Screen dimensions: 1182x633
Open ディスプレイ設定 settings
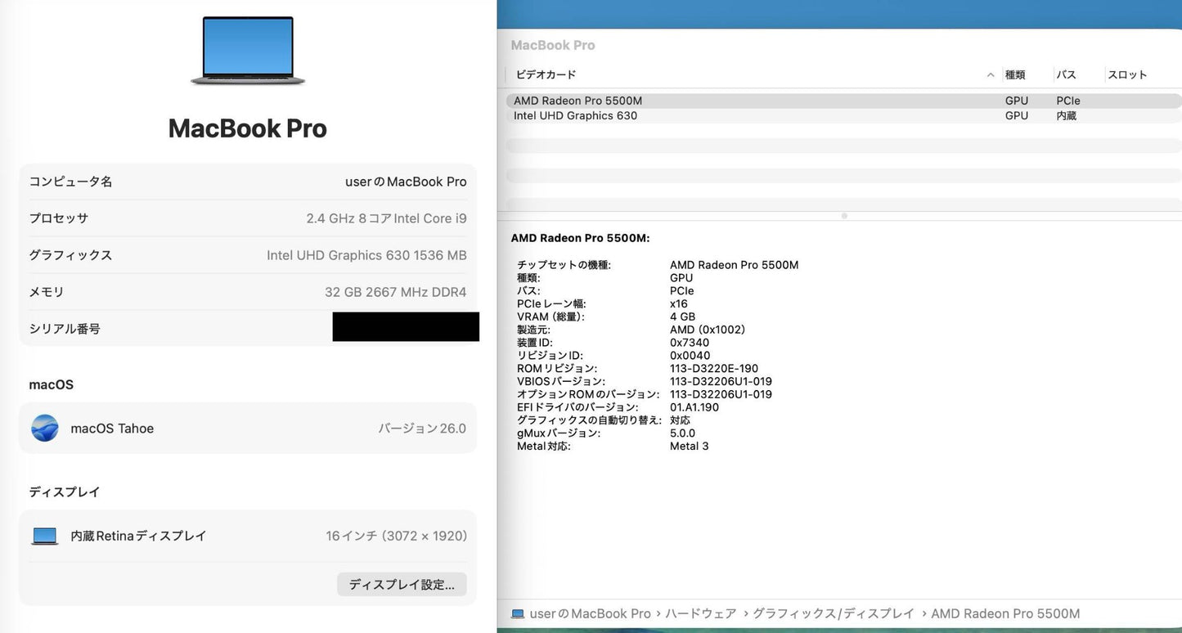pos(401,584)
